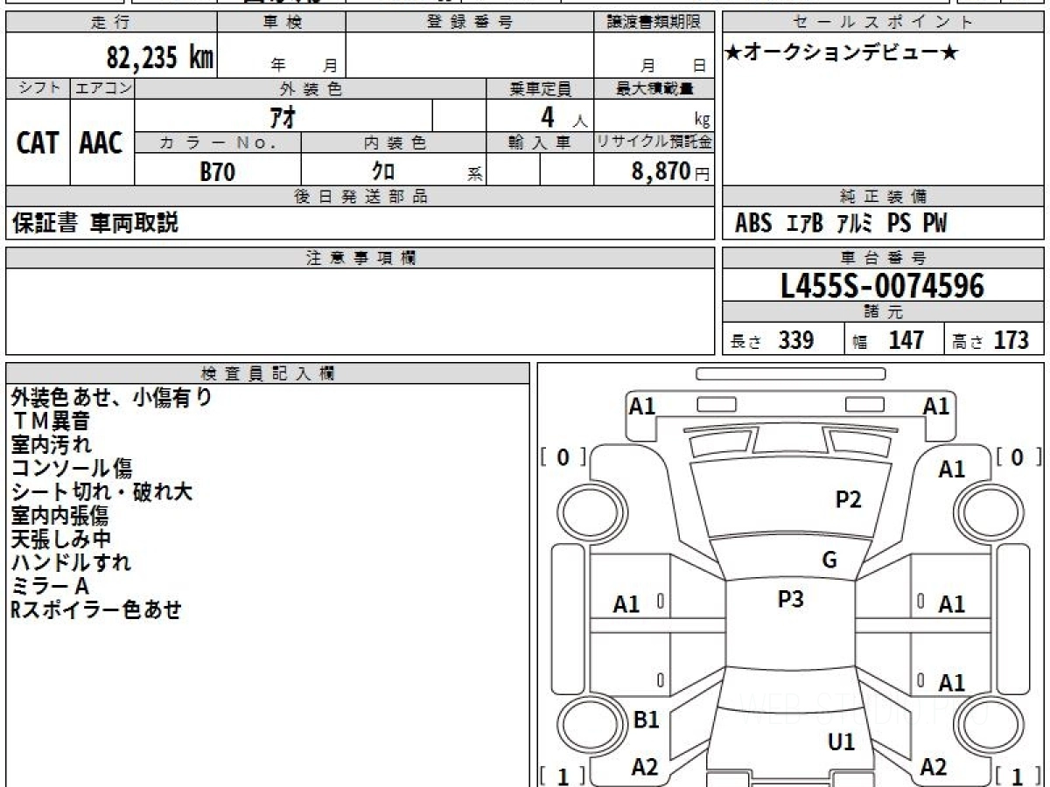Image resolution: width=1050 pixels, height=787 pixels.
Task: Click the AAC air conditioner value
Action: coord(101,143)
